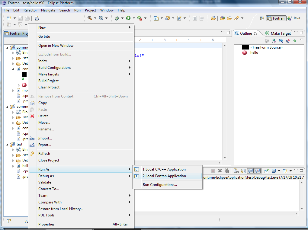The width and height of the screenshot is (308, 230).
Task: Open the Fortran Projects view tab
Action: coord(16,34)
